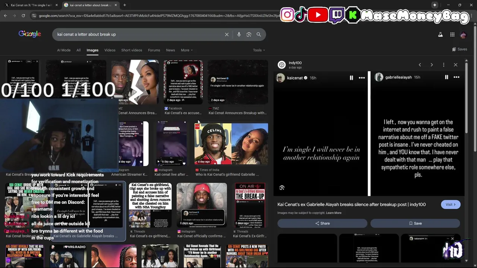Open TMZ Kai Cenat tweet thumbnail
Image resolution: width=477 pixels, height=268 pixels.
(237, 82)
